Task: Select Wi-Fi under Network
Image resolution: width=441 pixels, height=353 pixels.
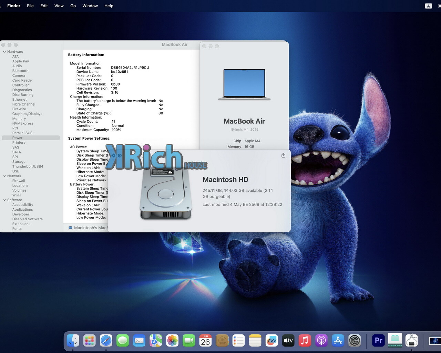Action: click(17, 195)
